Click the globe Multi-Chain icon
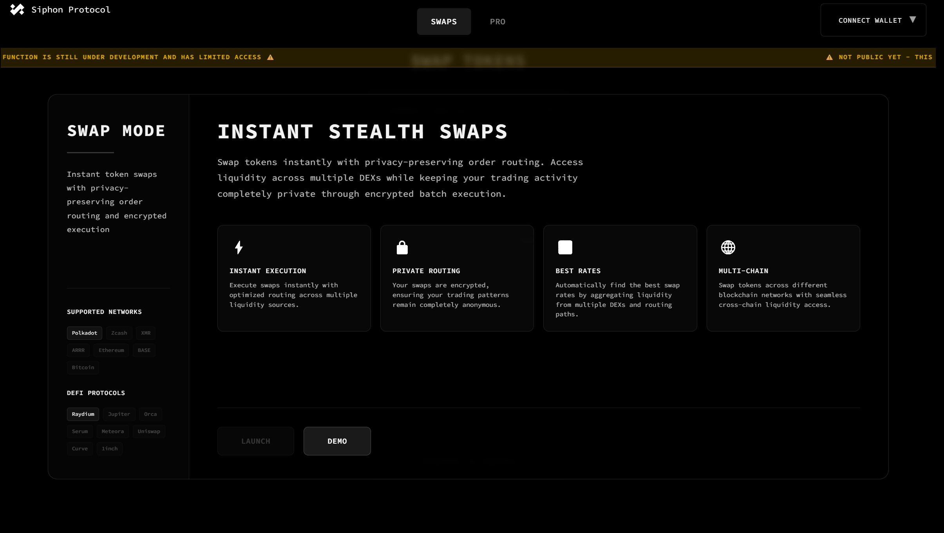Screen dimensions: 944x533 (x=728, y=247)
